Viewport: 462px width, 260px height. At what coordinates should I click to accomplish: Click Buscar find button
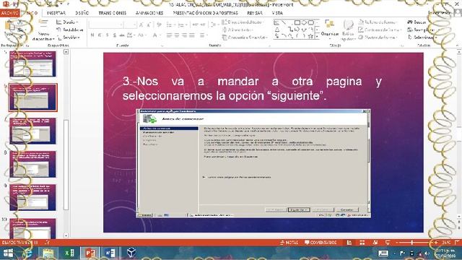coord(417,22)
